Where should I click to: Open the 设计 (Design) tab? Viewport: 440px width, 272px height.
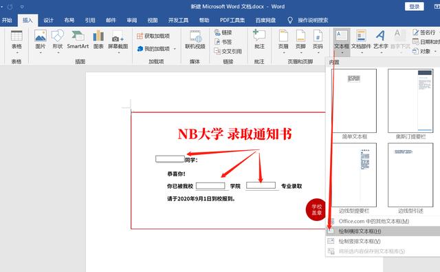click(x=48, y=20)
